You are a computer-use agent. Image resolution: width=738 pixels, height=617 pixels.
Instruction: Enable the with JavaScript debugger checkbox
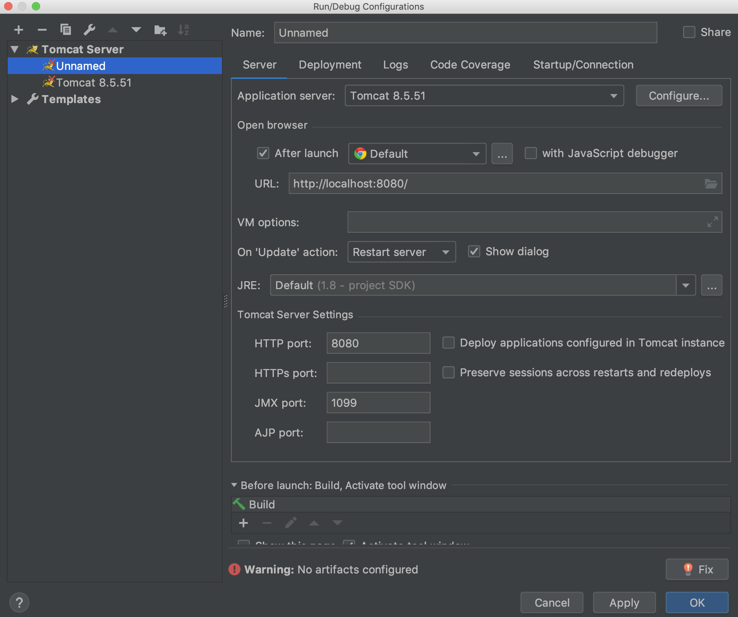pyautogui.click(x=530, y=153)
